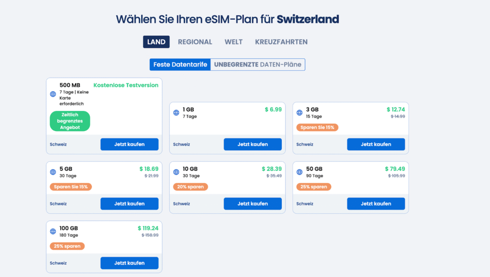Purchase the 10 GB plan
This screenshot has width=490, height=277.
(253, 203)
